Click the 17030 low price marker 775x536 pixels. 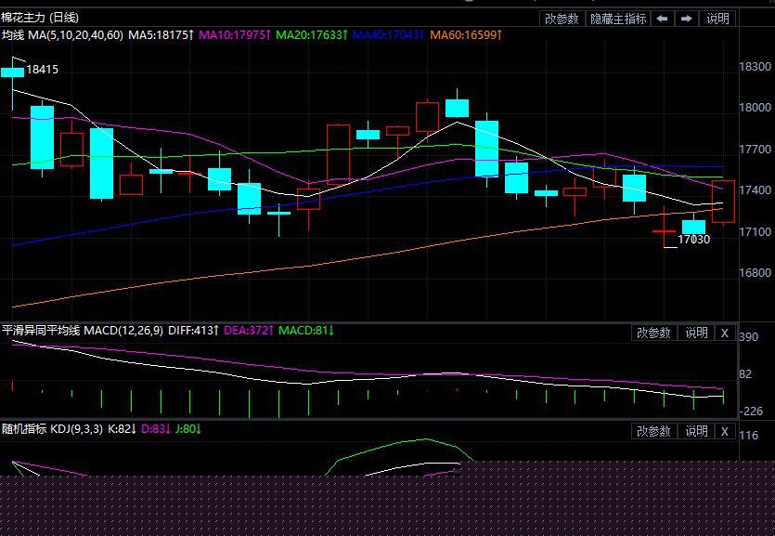pyautogui.click(x=693, y=240)
